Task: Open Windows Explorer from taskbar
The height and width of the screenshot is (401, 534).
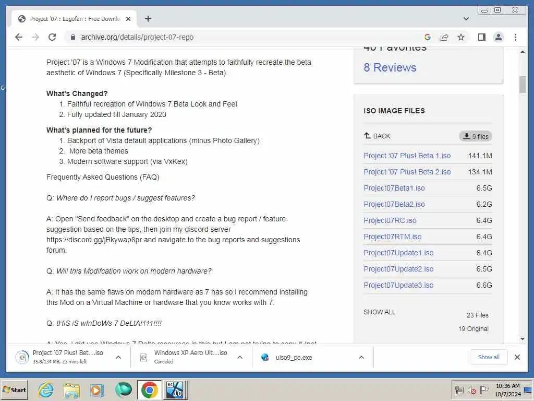Action: (71, 390)
